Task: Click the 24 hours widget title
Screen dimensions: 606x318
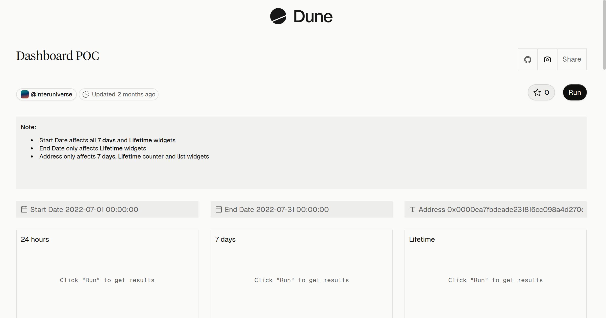Action: point(35,239)
